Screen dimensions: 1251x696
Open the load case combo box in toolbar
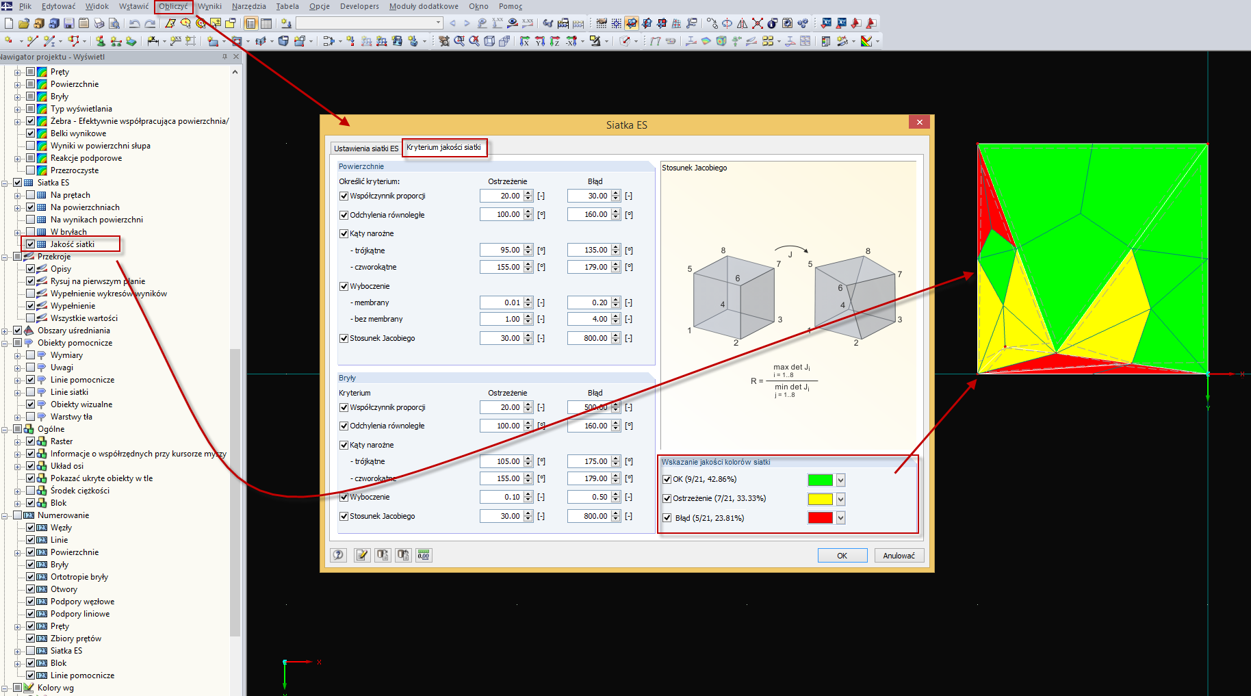click(x=370, y=23)
